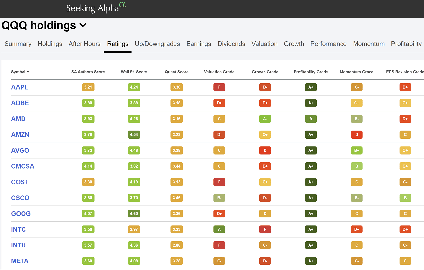The image size is (424, 270).
Task: Sort by the Symbol column arrow
Action: (28, 72)
